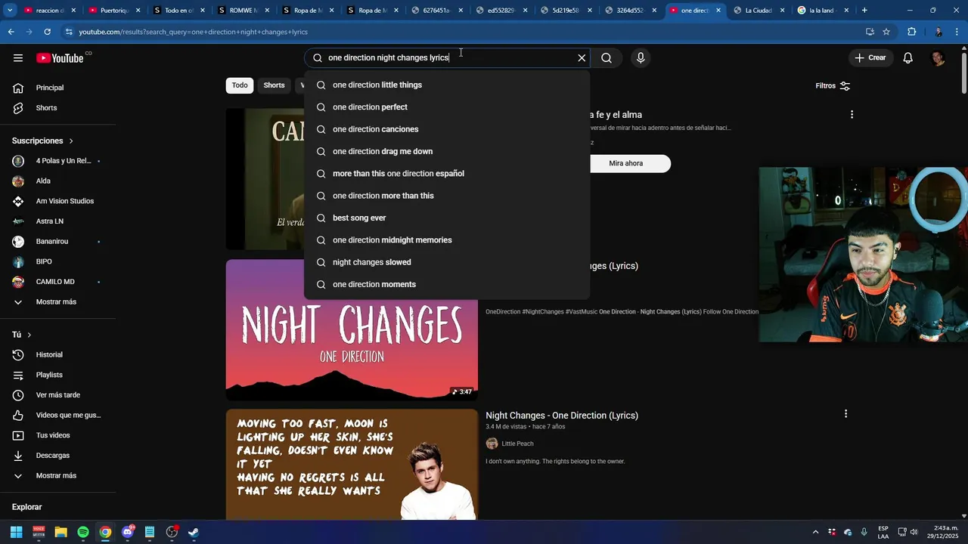Viewport: 968px width, 544px height.
Task: Select the Shorts filter chip
Action: click(x=274, y=85)
